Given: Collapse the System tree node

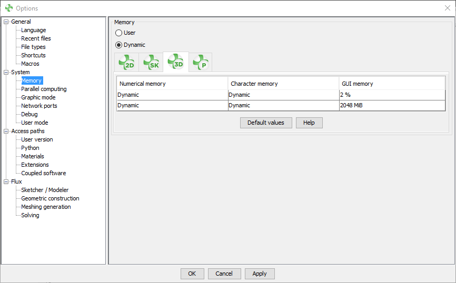Looking at the screenshot, I should coord(6,72).
